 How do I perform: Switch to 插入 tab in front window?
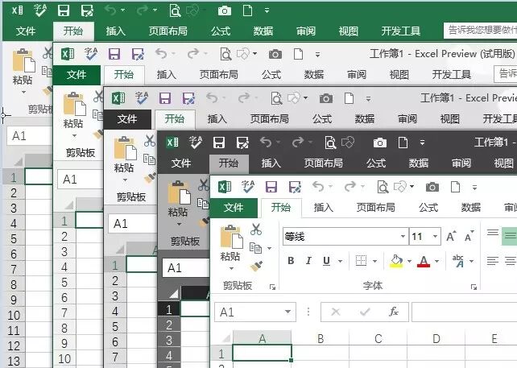pyautogui.click(x=324, y=208)
